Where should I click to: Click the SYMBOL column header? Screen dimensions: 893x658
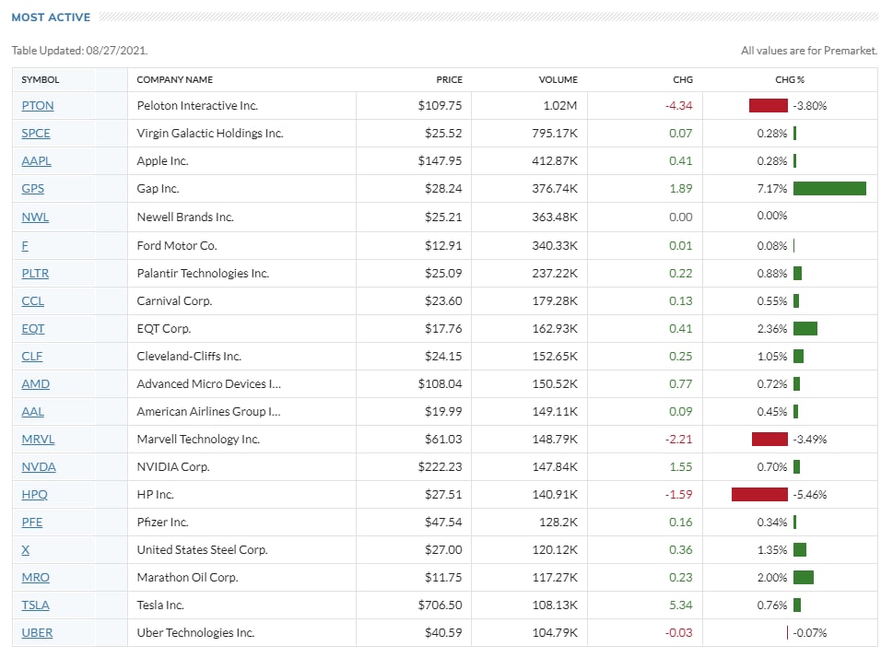pos(41,80)
